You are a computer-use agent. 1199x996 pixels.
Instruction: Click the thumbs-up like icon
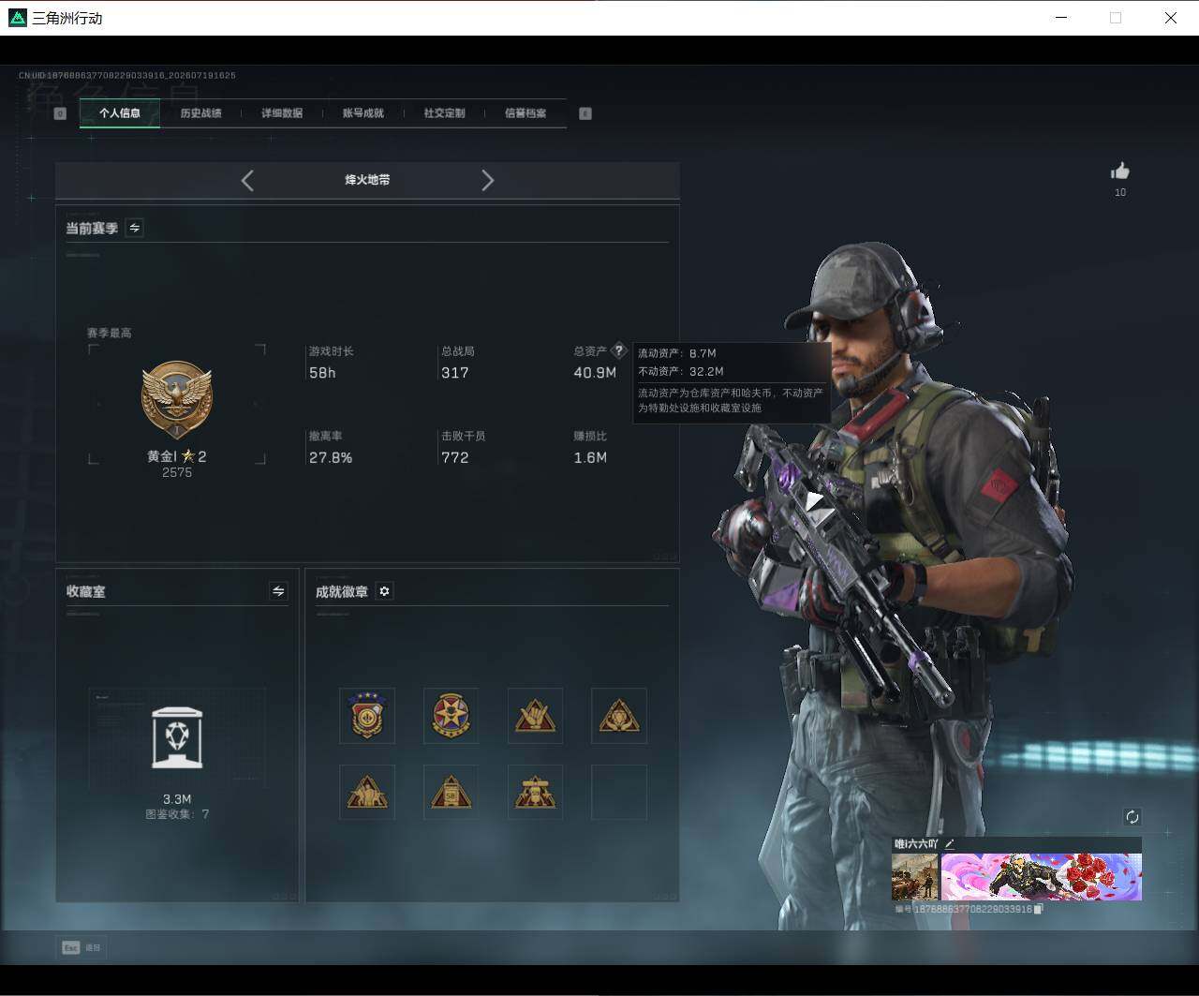click(1119, 171)
